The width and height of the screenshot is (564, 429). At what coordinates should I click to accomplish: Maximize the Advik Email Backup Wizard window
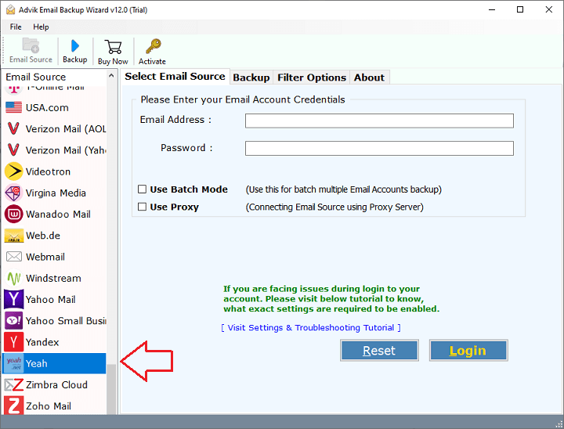coord(520,9)
